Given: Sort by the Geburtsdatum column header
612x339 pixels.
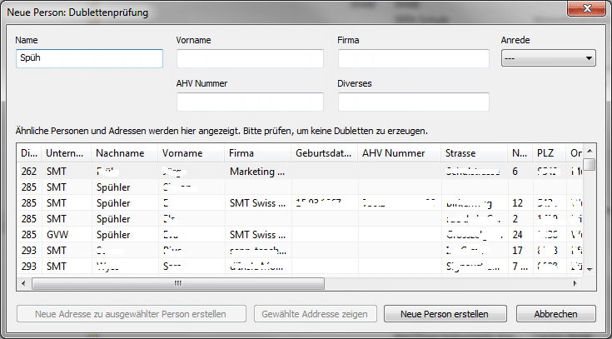Looking at the screenshot, I should pos(323,153).
